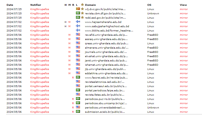Screen dimensions: 202x115
Task: Click the R marker for periodicos.puc-rio.br
Action: click(x=73, y=99)
